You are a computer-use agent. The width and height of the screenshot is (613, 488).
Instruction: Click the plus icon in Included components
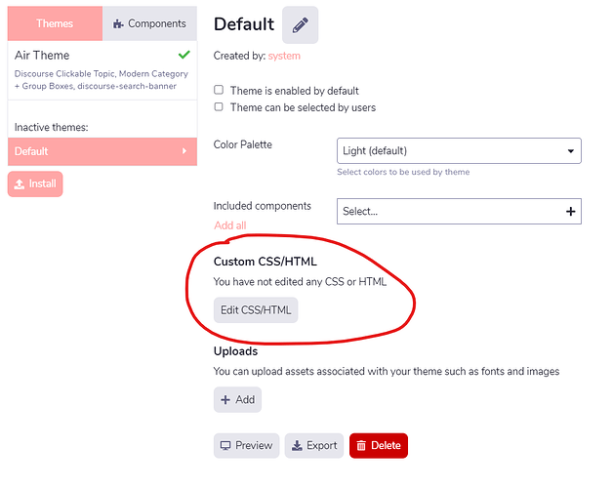coord(571,211)
